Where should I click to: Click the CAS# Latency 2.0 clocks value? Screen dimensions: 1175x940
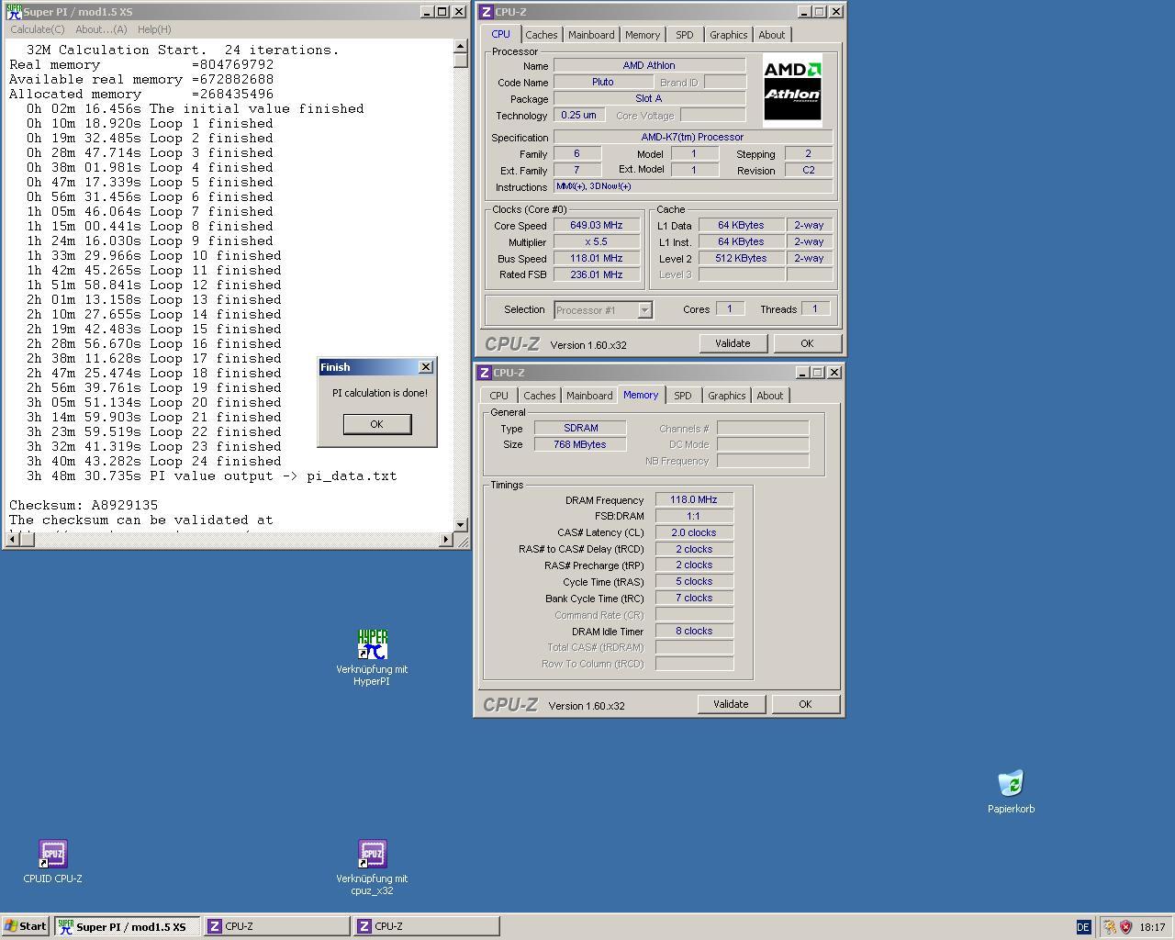point(694,532)
